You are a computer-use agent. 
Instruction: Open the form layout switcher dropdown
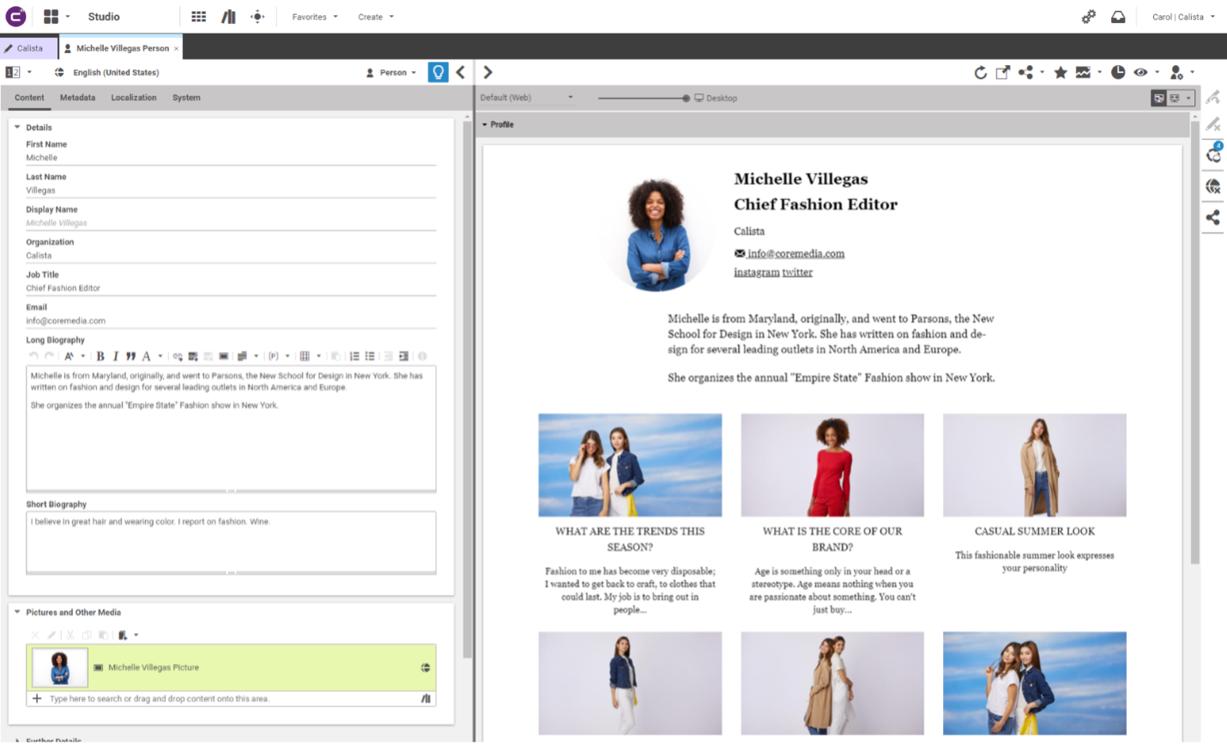click(18, 72)
